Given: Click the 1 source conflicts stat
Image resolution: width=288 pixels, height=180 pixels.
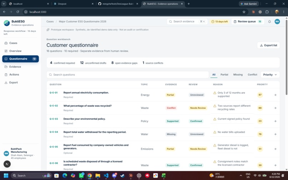Looking at the screenshot, I should pos(153,63).
